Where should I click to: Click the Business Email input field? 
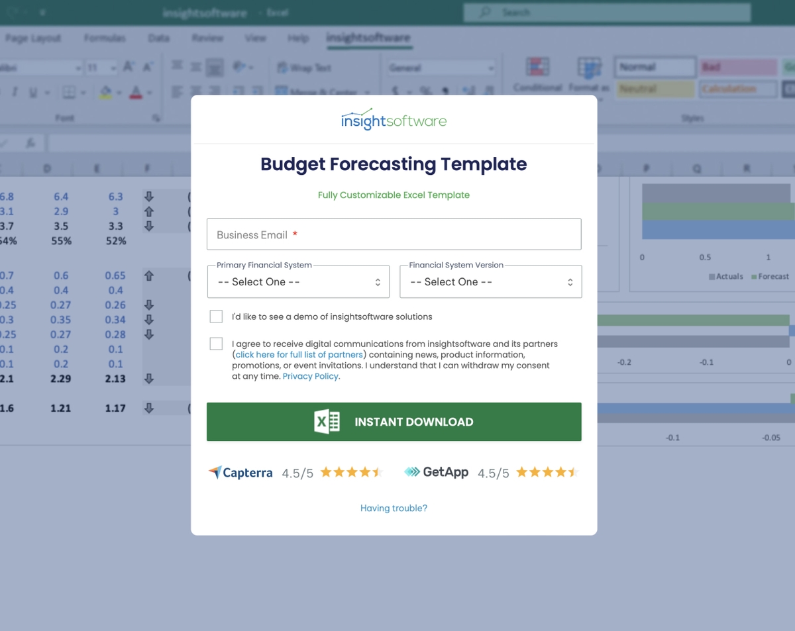point(394,234)
